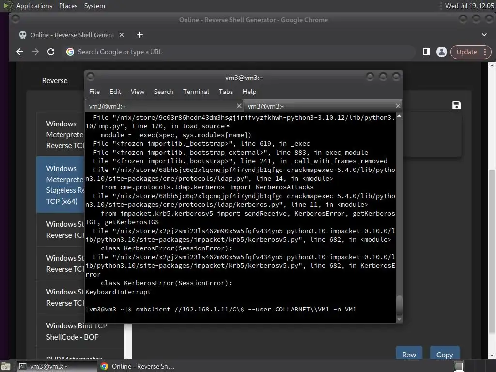Screen dimensions: 496x372
Task: Click the vm3@vm3:~ taskbar entry
Action: point(57,366)
